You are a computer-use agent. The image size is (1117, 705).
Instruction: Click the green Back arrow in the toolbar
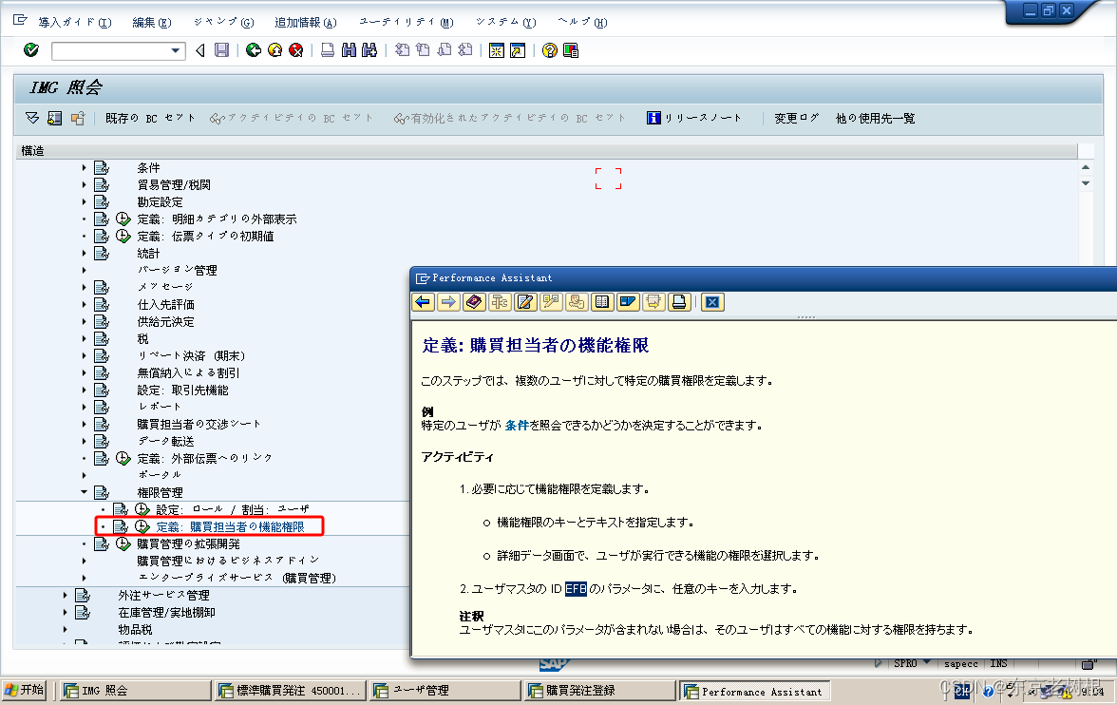(253, 51)
